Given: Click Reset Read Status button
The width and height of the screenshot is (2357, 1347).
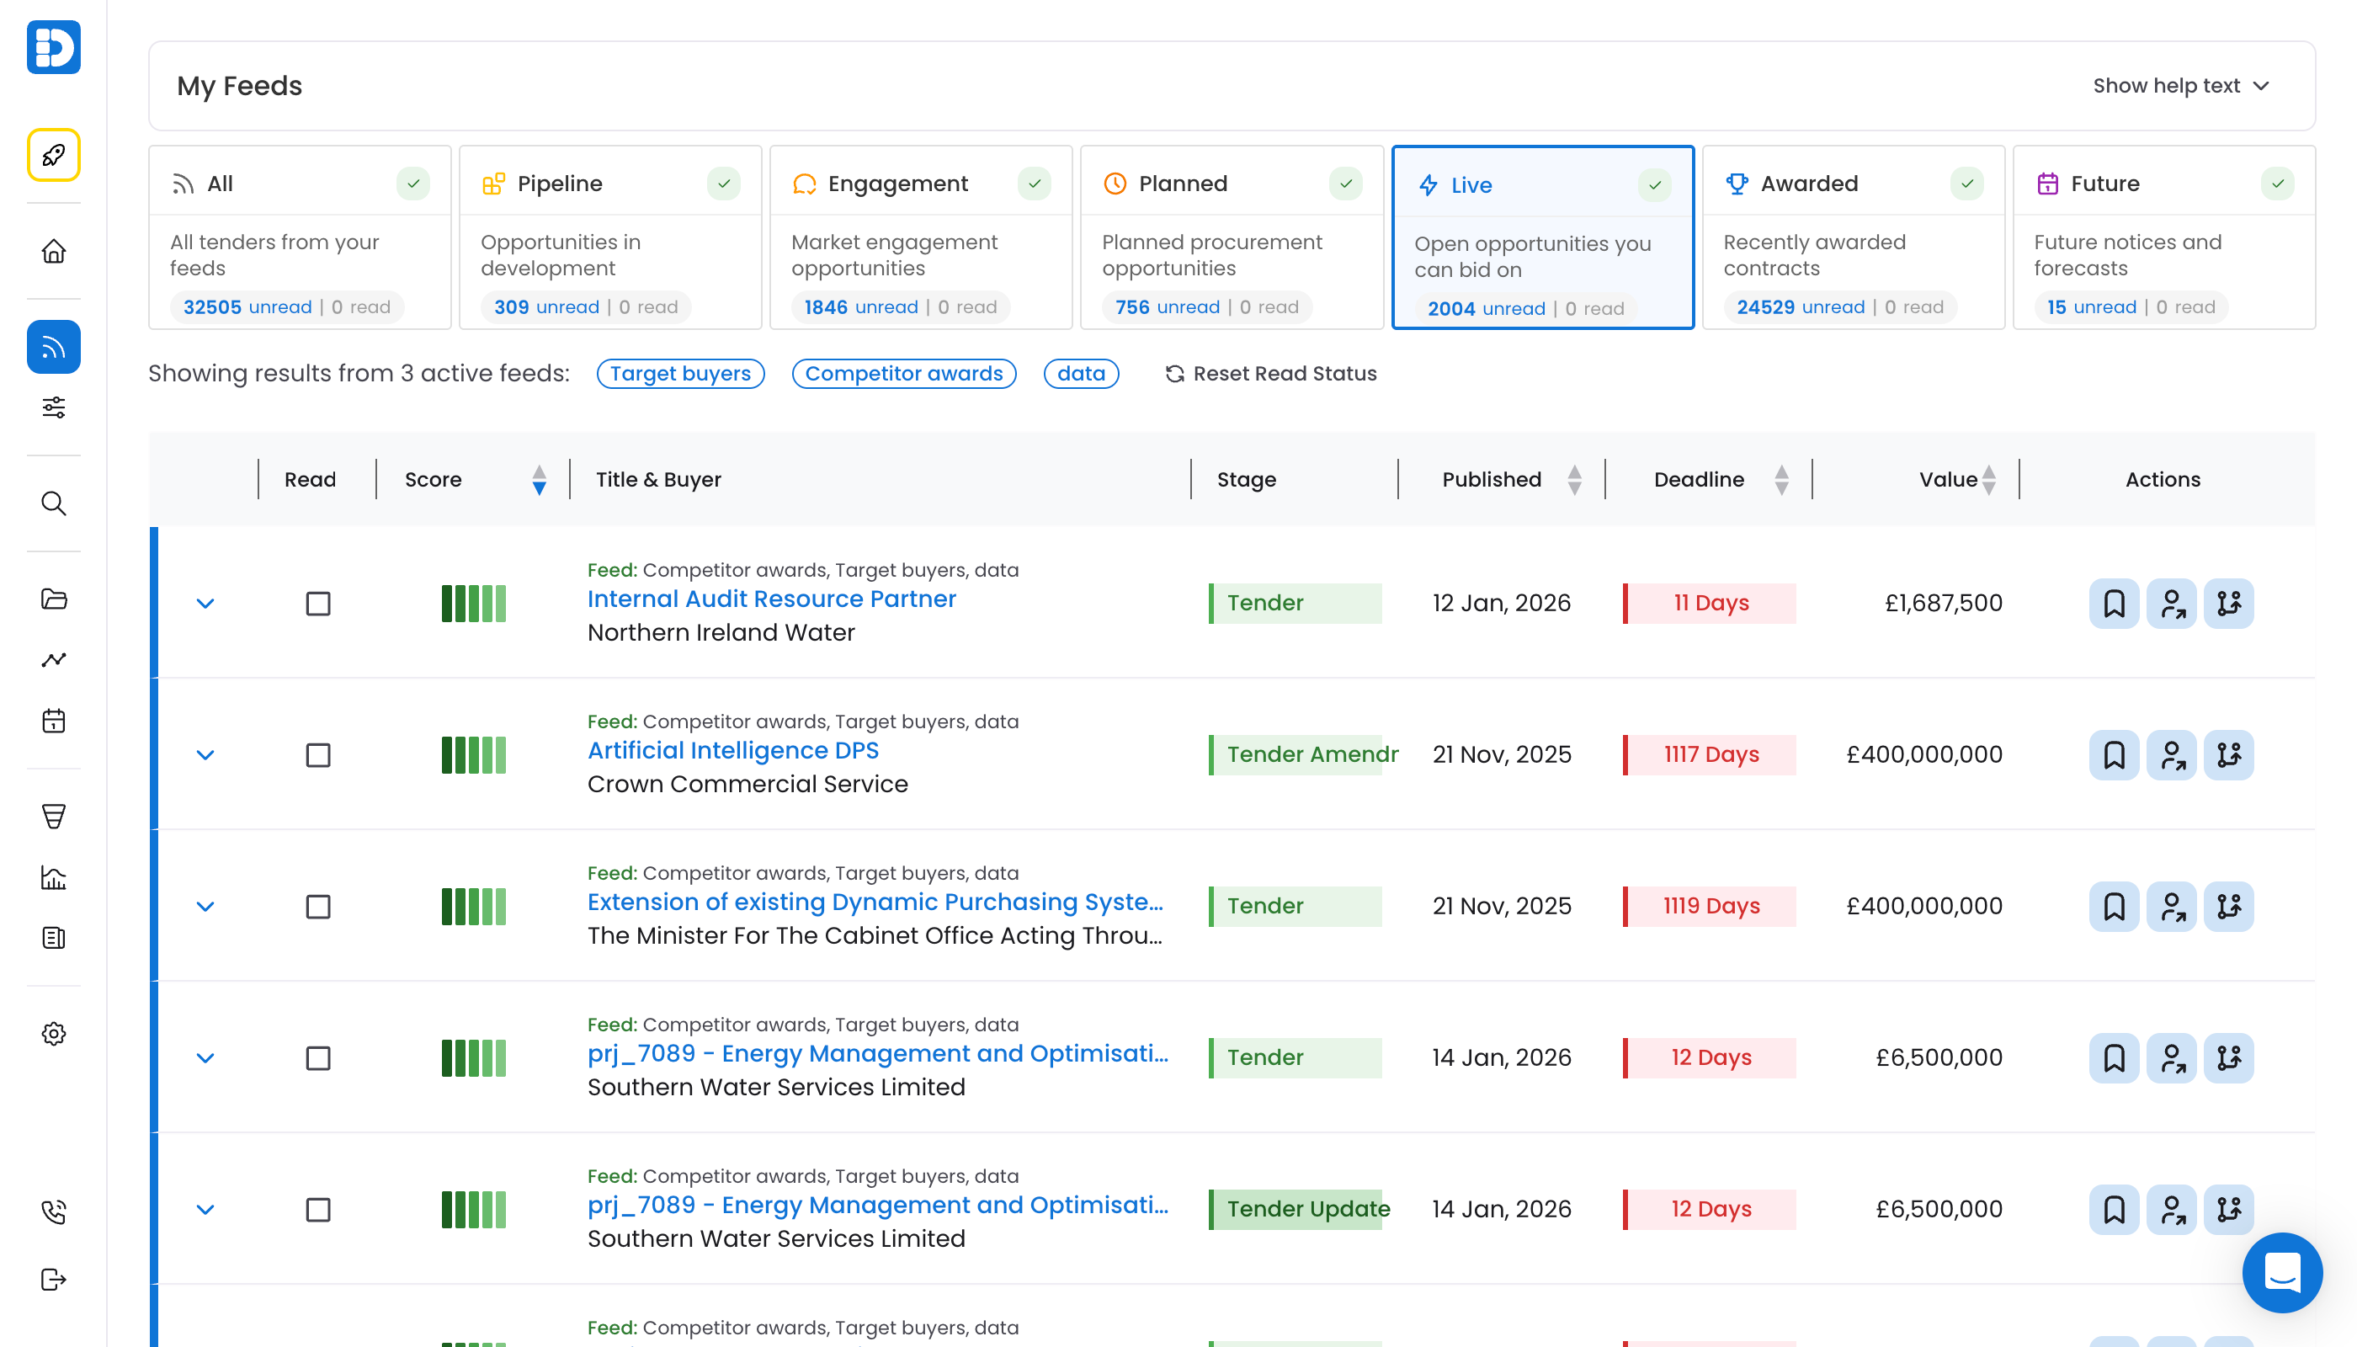Looking at the screenshot, I should pos(1271,374).
